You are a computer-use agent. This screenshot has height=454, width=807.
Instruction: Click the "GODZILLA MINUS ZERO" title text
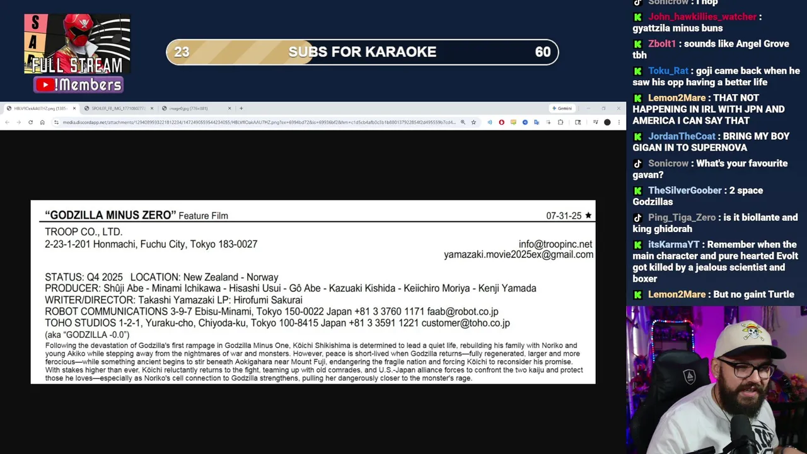[110, 215]
